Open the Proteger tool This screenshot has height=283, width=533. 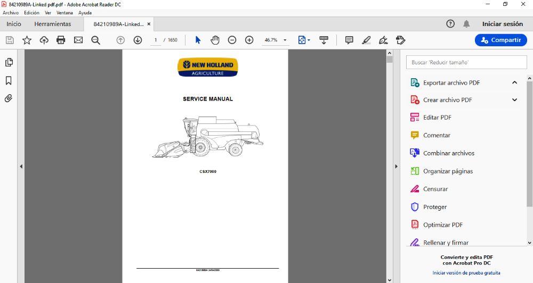pyautogui.click(x=435, y=207)
